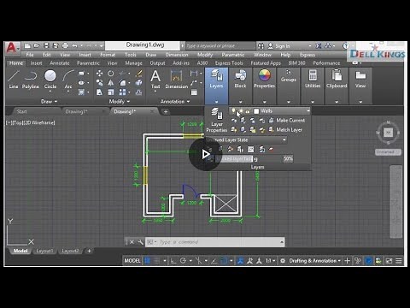Expand the Annotation panel
410x308 pixels.
(x=175, y=101)
